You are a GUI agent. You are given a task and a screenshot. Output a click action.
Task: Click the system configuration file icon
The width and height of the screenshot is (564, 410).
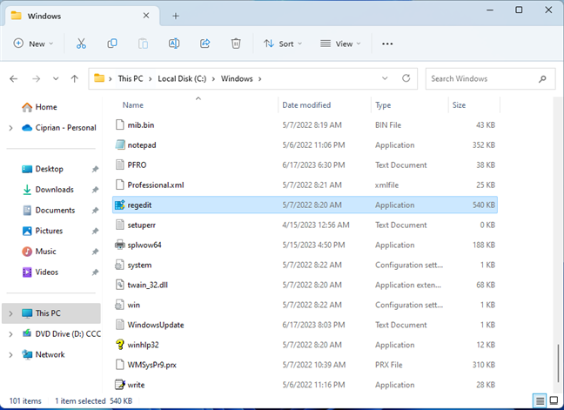tap(119, 265)
